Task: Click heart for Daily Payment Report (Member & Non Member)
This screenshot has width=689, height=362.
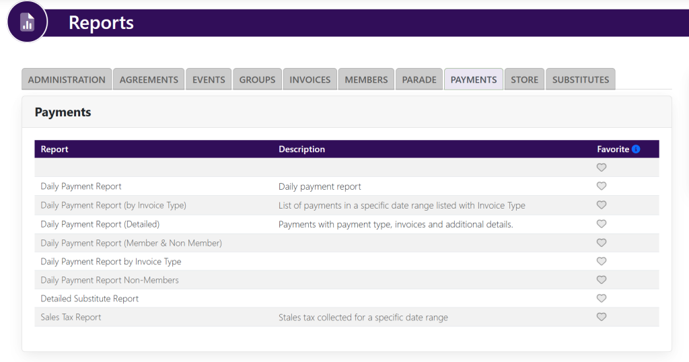Action: (602, 243)
